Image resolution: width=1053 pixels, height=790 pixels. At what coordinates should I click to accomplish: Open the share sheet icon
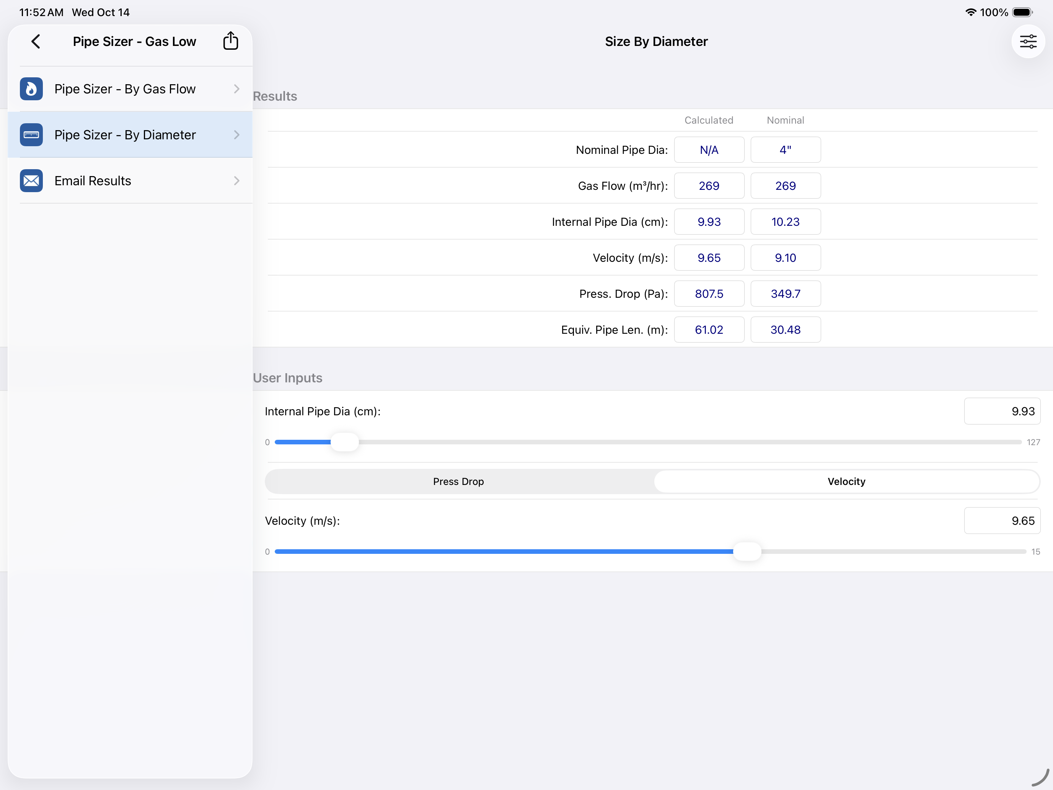230,41
